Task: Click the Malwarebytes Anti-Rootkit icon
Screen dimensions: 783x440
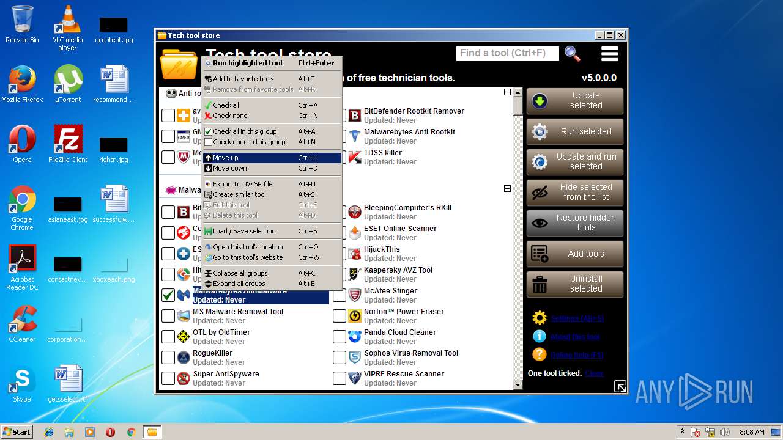Action: click(355, 136)
